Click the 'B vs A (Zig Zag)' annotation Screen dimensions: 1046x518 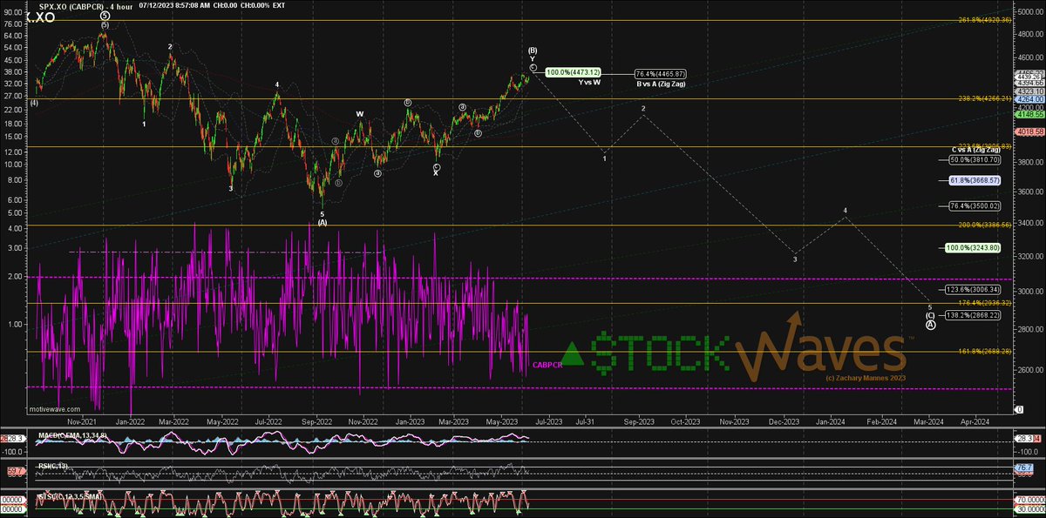pyautogui.click(x=661, y=83)
